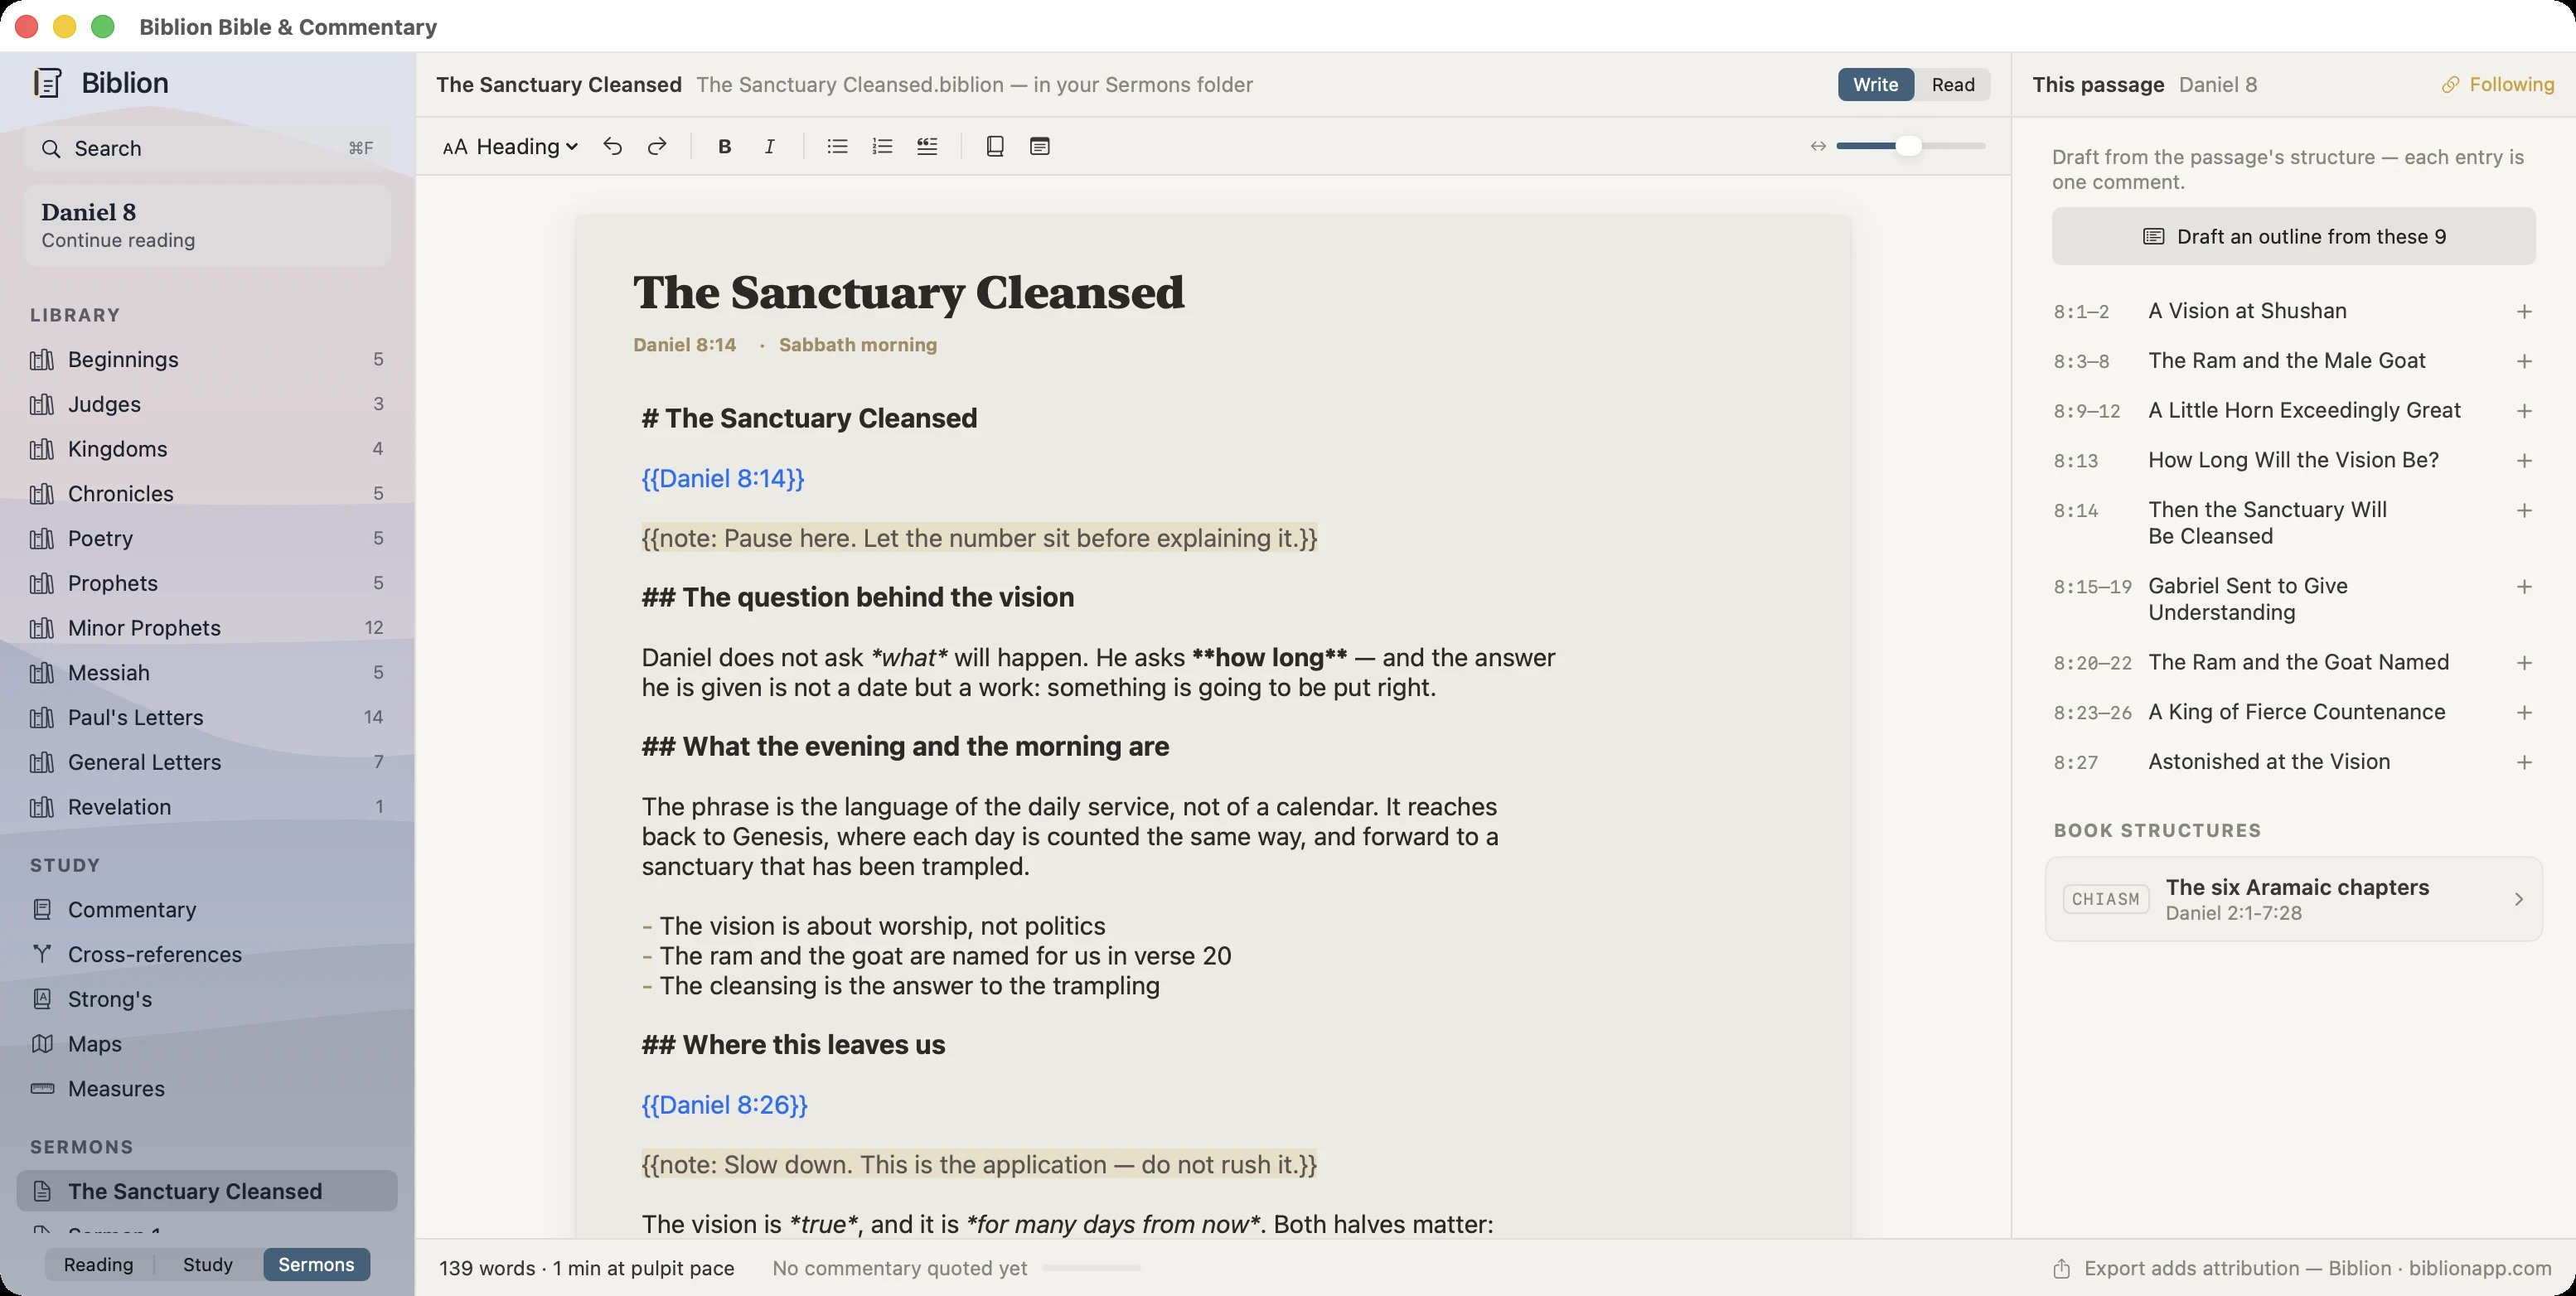Viewport: 2576px width, 1296px height.
Task: Click the "## Where this leaves us" heading
Action: 793,1045
